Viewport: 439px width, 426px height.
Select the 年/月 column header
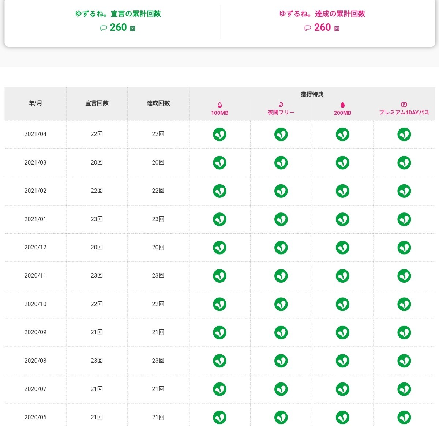35,103
